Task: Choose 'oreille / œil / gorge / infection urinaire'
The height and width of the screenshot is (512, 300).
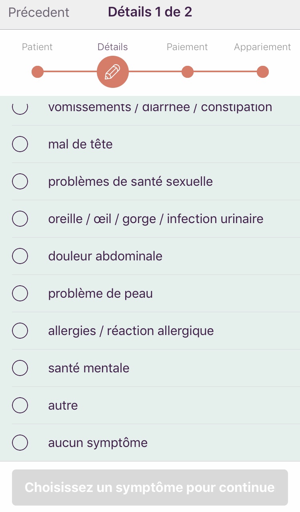Action: coord(20,219)
